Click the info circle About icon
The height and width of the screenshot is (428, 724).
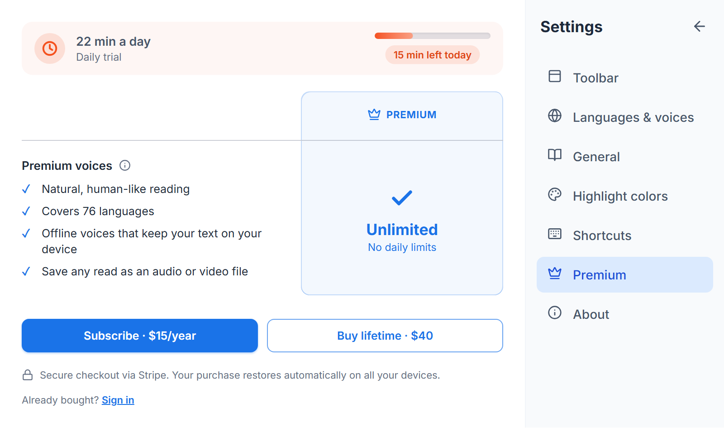pyautogui.click(x=555, y=313)
